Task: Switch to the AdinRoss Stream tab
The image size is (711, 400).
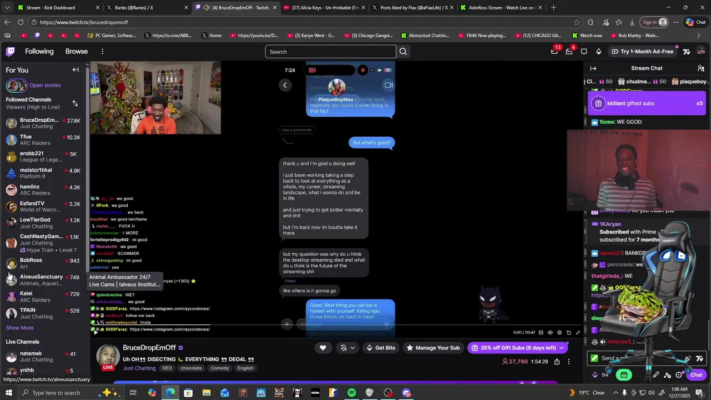Action: 501,8
